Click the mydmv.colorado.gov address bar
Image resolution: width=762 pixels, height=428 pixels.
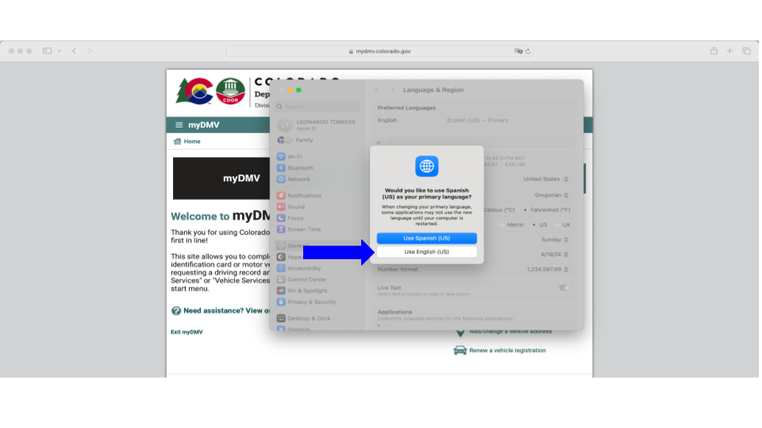pyautogui.click(x=379, y=51)
